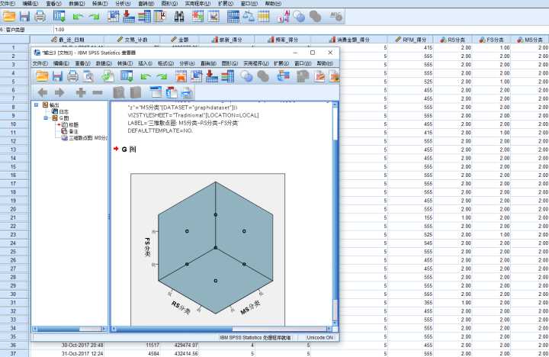Click the Spell Check icon in Data Editor
Screen dimensions: 549x357
[x=336, y=16]
